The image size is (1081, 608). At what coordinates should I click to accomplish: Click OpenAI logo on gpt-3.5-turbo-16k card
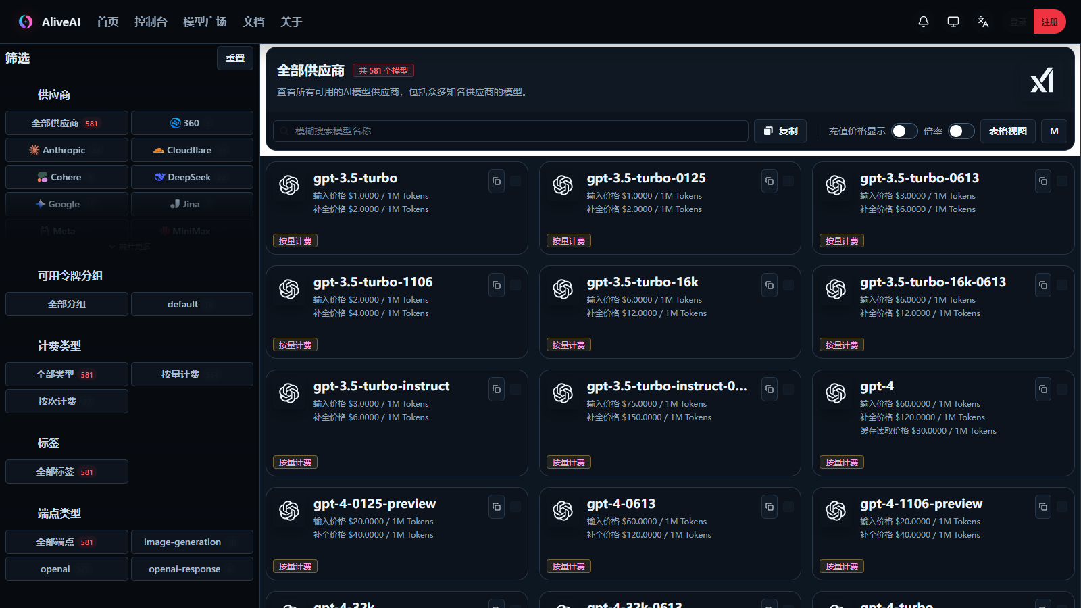563,289
